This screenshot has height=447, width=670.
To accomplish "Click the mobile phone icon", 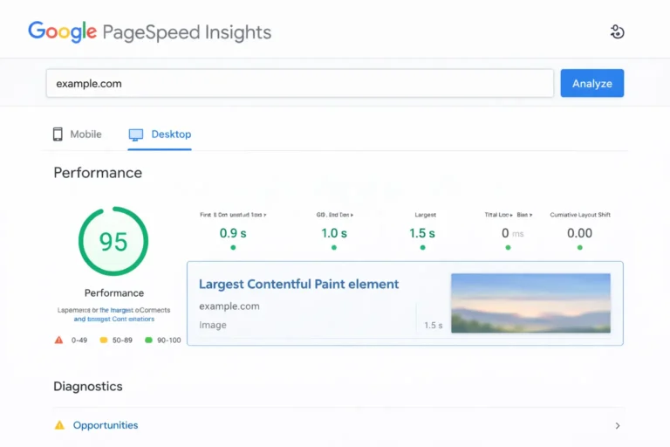I will click(58, 134).
